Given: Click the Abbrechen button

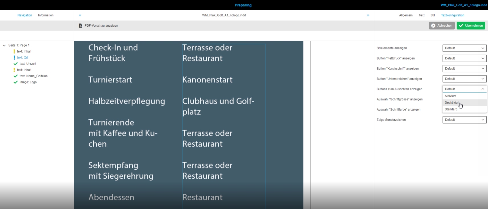Looking at the screenshot, I should (x=441, y=26).
